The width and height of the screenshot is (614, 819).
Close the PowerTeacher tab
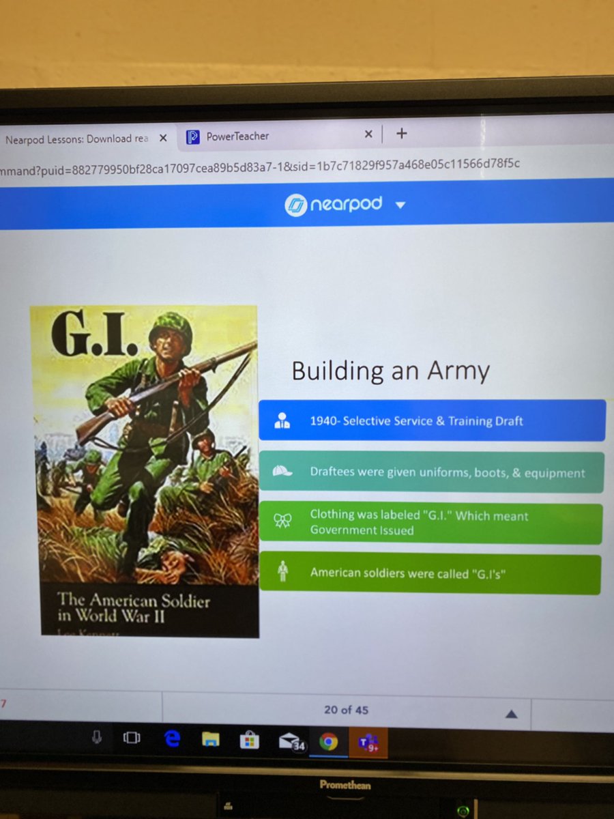pyautogui.click(x=368, y=134)
